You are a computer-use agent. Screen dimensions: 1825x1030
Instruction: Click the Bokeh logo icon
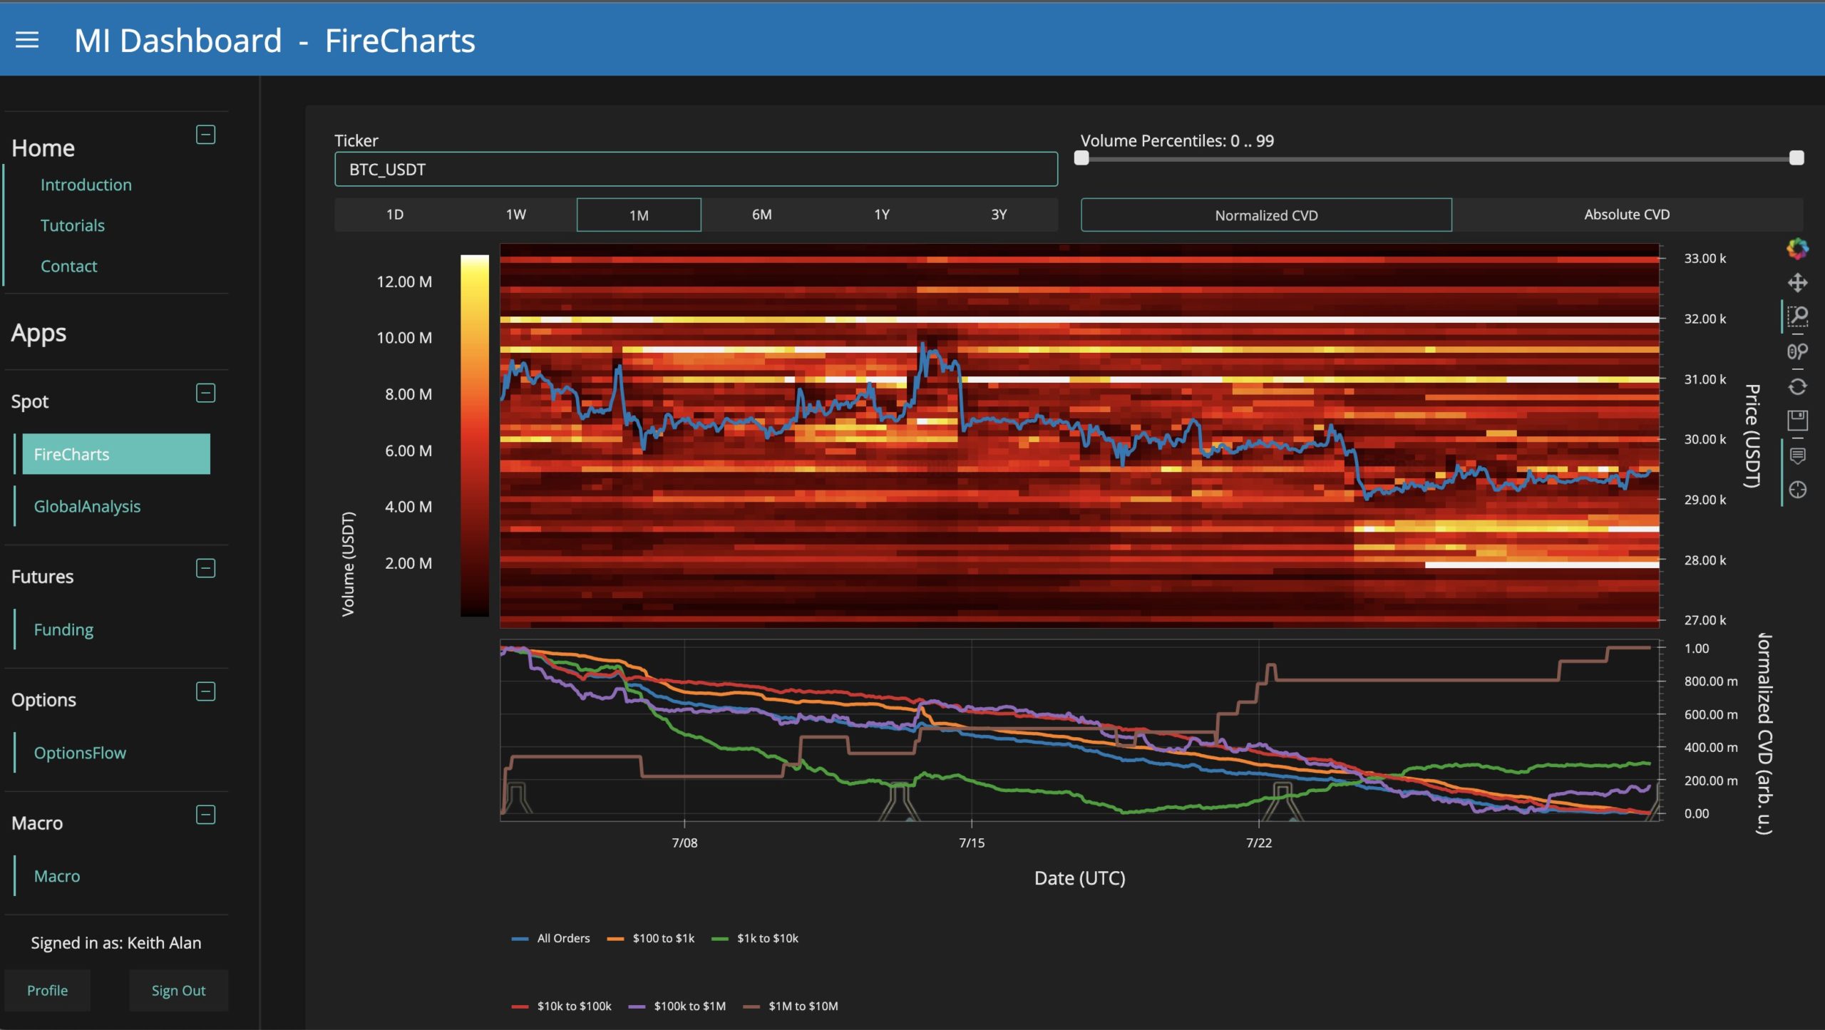click(1797, 249)
